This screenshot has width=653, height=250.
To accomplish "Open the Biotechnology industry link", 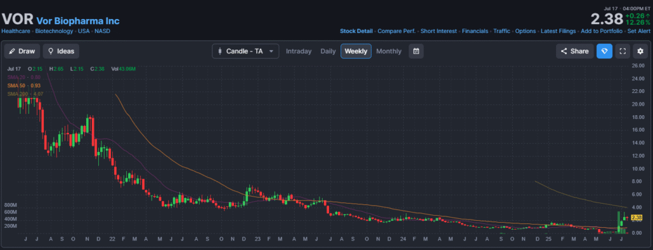I will (54, 31).
